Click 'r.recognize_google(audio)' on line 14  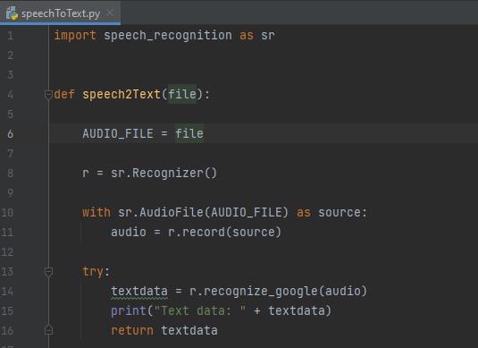(x=278, y=292)
